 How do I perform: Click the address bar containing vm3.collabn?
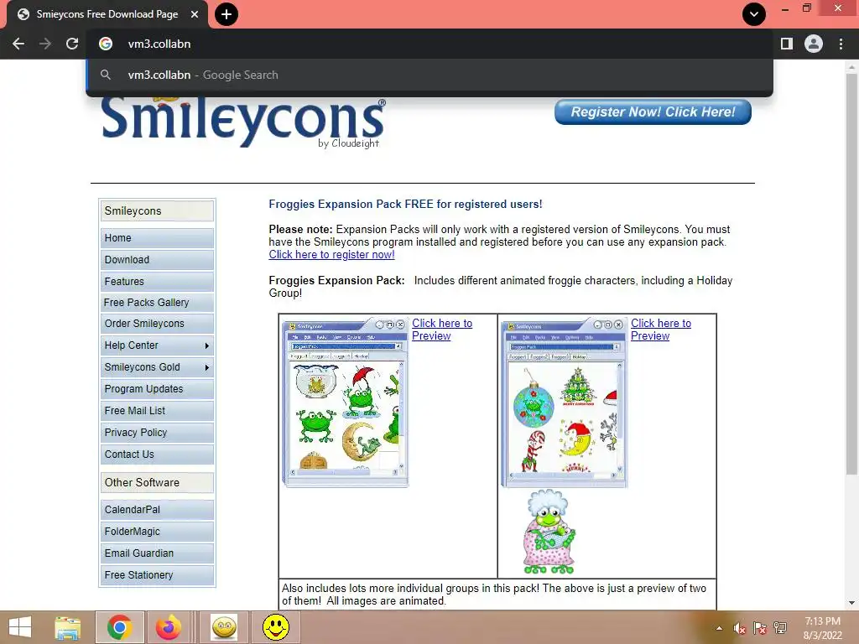[x=430, y=44]
